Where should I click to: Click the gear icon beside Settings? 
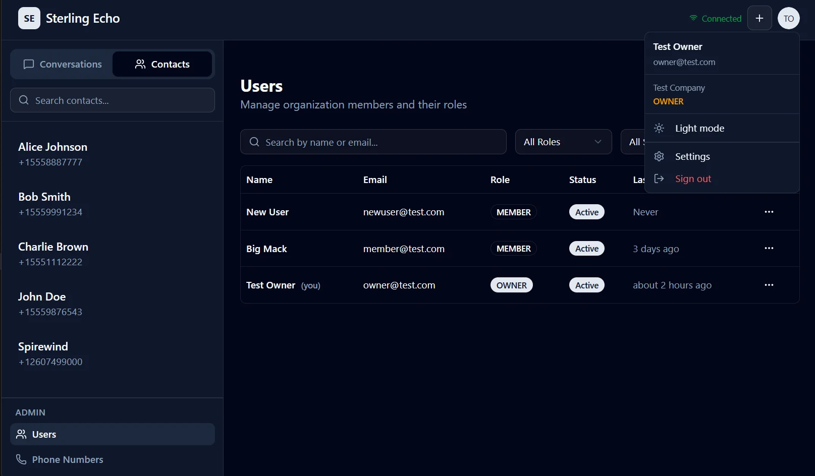659,156
